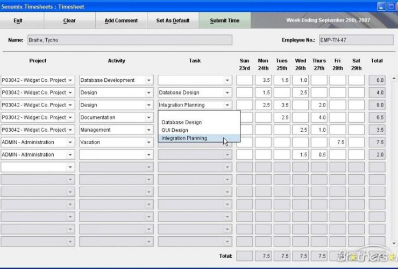Image resolution: width=398 pixels, height=269 pixels.
Task: Open the Documentation activity dropdown arrow
Action: point(149,117)
